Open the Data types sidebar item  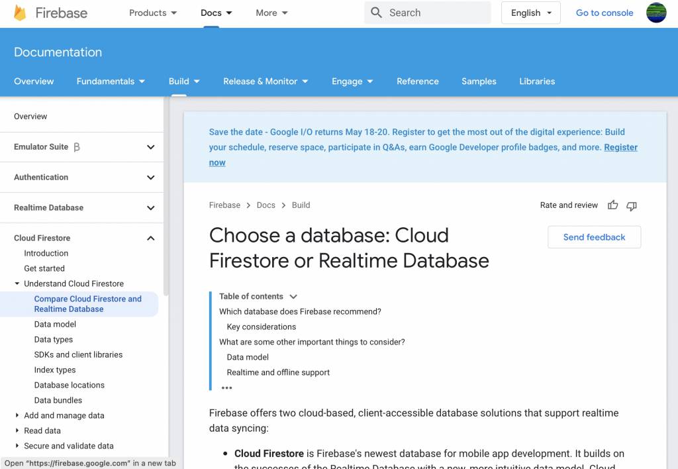53,339
